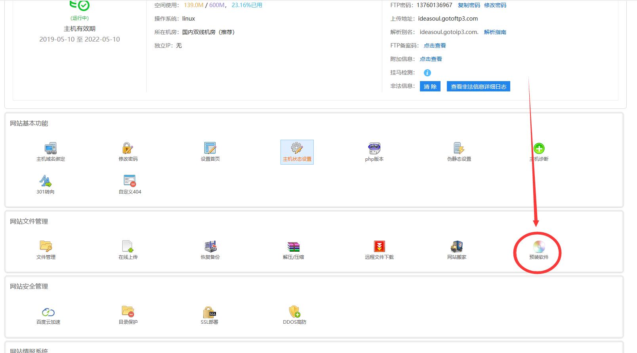Click 查看非法信息详细日志 button
Image resolution: width=637 pixels, height=353 pixels.
[479, 87]
